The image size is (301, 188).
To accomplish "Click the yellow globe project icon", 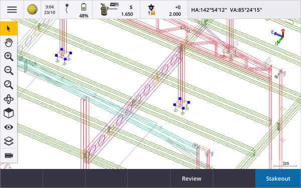I will tap(32, 10).
